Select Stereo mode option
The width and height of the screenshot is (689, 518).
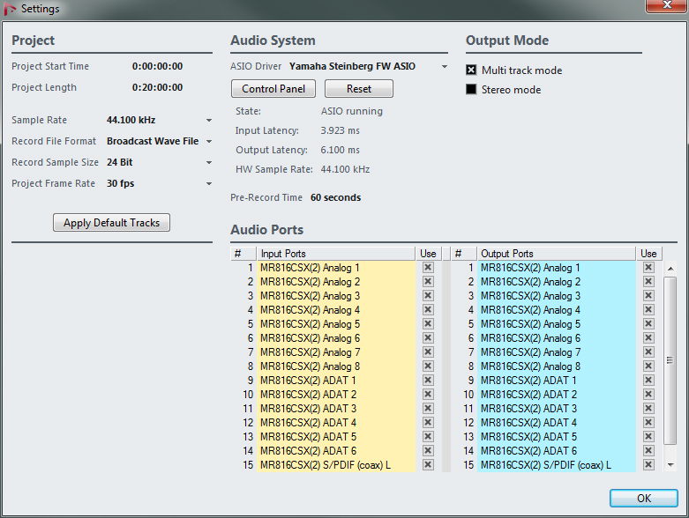click(x=471, y=90)
